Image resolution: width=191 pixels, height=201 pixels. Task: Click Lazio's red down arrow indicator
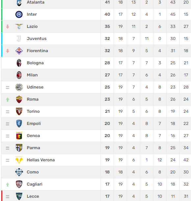click(8, 27)
